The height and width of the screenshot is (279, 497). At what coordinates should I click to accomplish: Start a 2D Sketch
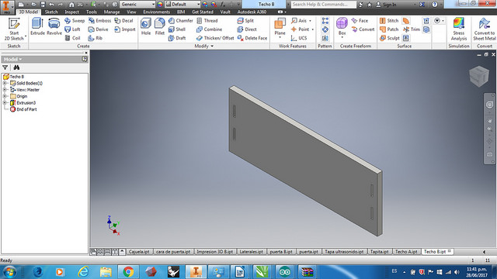pyautogui.click(x=14, y=29)
